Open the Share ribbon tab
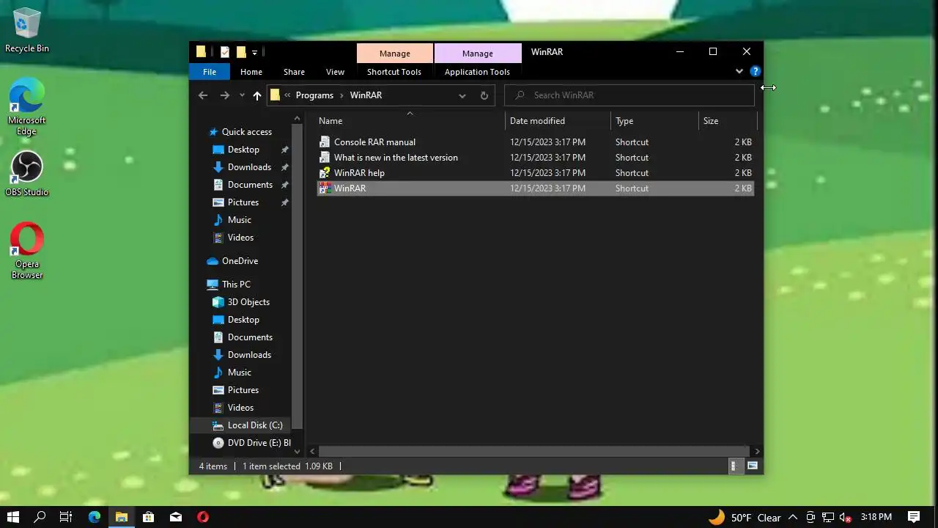Screen dimensions: 938x528 pyautogui.click(x=294, y=72)
